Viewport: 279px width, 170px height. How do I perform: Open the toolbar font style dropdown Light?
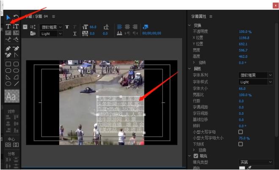click(51, 34)
